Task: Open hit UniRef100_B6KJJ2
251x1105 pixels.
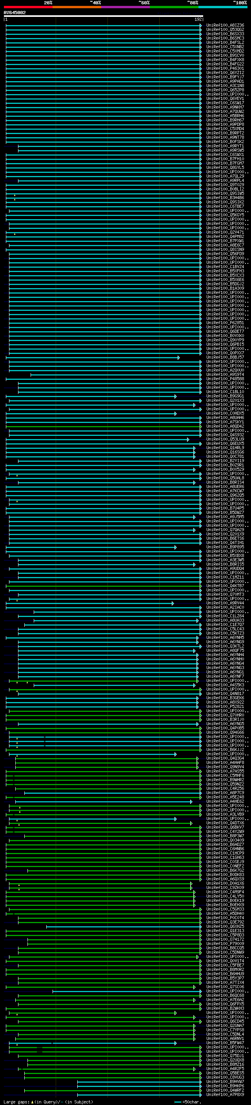Action: pos(225,750)
